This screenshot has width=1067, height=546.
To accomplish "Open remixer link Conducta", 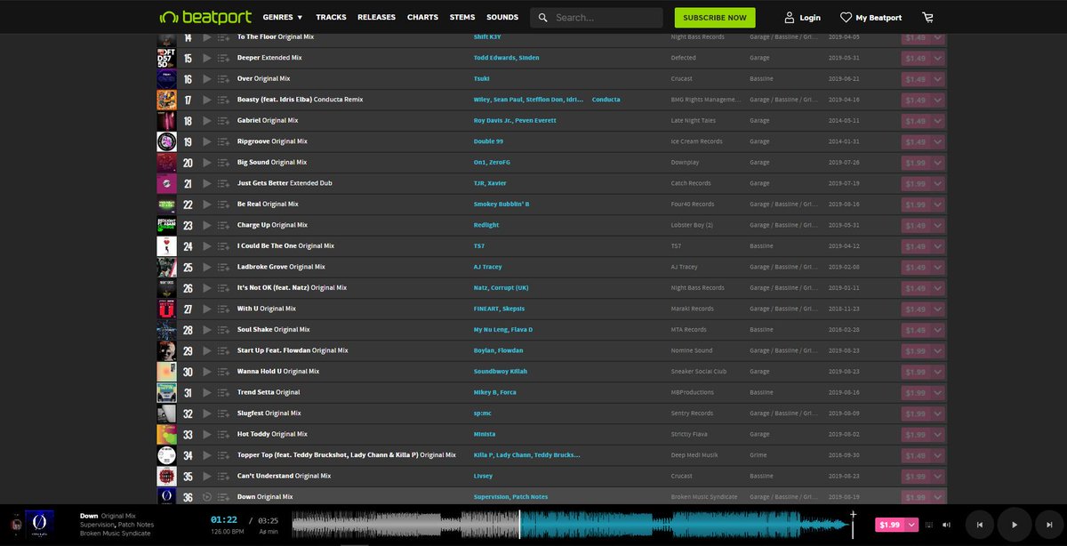I will [x=606, y=100].
